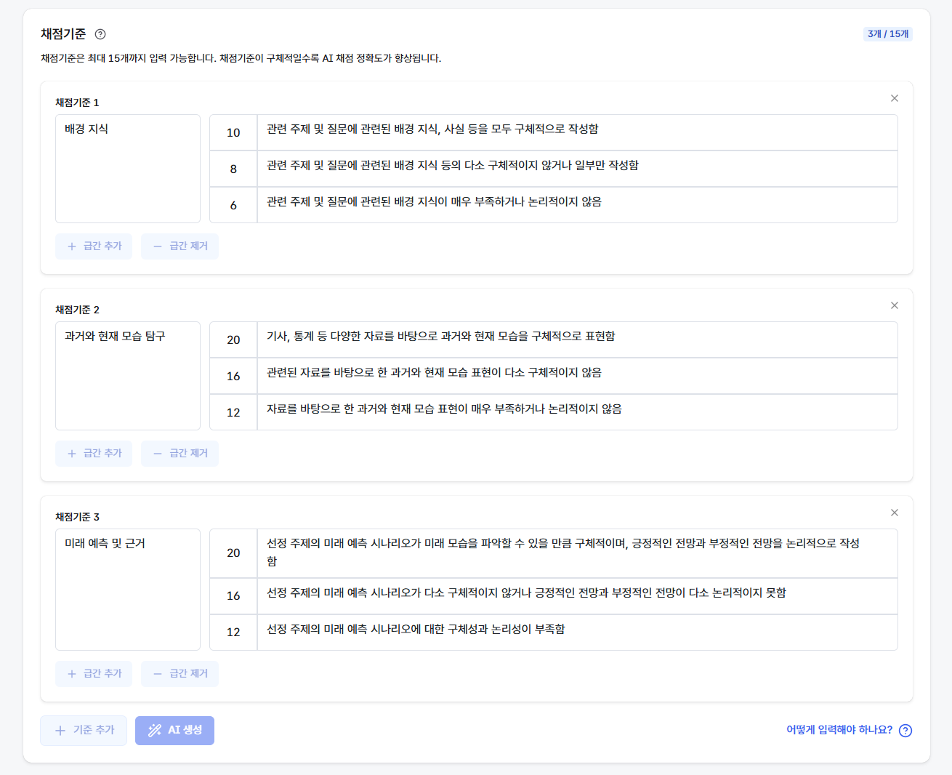Screen dimensions: 952x775
Task: Click the 3개 / 15개 count badge
Action: point(888,34)
